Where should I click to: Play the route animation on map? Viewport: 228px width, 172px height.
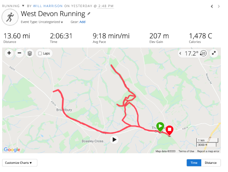pyautogui.click(x=114, y=140)
